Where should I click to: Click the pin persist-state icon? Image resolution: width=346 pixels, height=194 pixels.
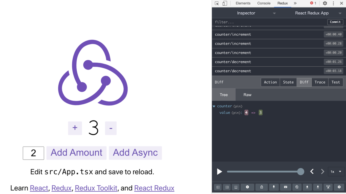(x=274, y=187)
